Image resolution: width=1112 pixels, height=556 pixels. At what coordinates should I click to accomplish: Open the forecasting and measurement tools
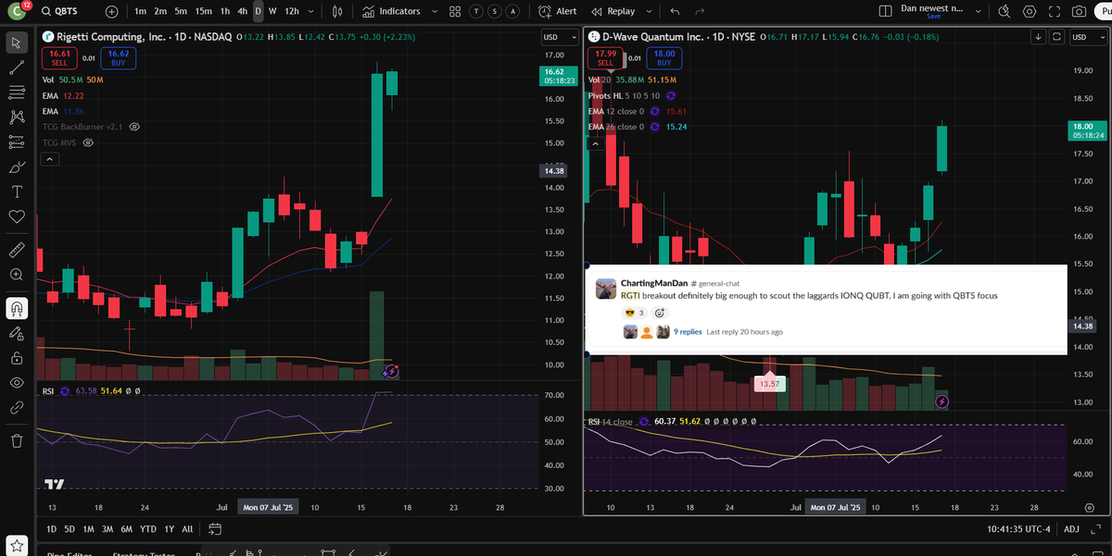[16, 142]
